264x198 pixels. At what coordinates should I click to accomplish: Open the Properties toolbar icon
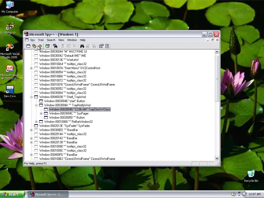pos(101,46)
